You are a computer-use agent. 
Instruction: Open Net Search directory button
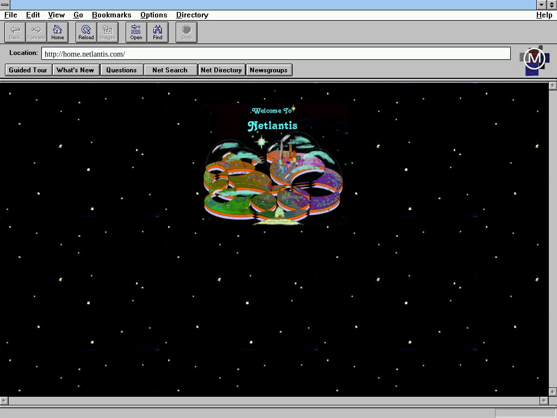click(170, 70)
